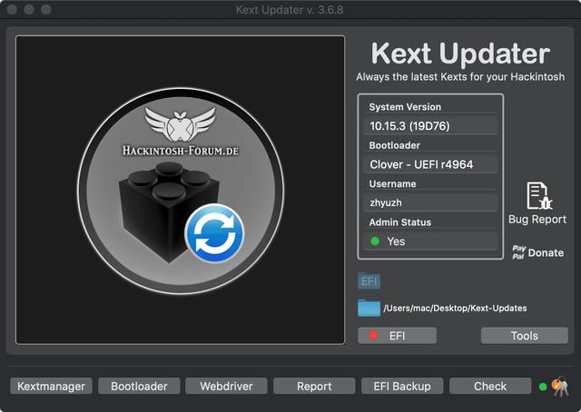Click the Admin Status Yes value

point(430,241)
